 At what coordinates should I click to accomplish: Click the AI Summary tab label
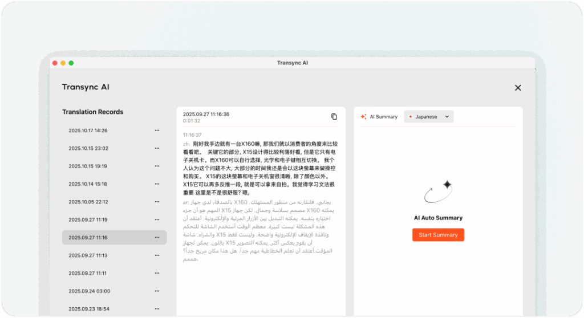pos(383,117)
